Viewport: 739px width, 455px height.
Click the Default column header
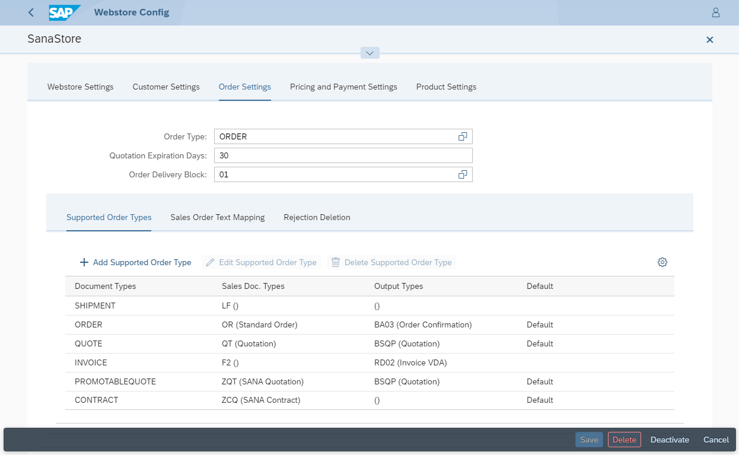(540, 286)
